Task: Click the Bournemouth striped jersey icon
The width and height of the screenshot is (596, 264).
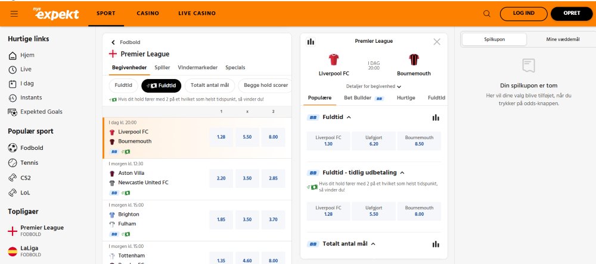Action: [414, 59]
